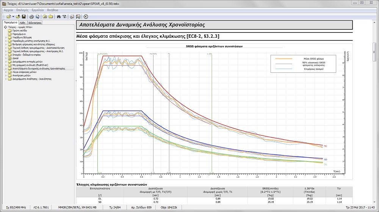Switch to the Ειδοποιήσεις tab
Viewport: 379px width, 212px height.
[35, 23]
